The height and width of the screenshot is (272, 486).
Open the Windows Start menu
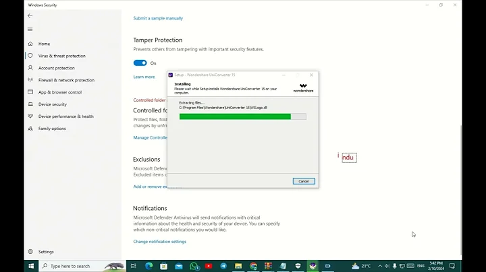(31, 266)
